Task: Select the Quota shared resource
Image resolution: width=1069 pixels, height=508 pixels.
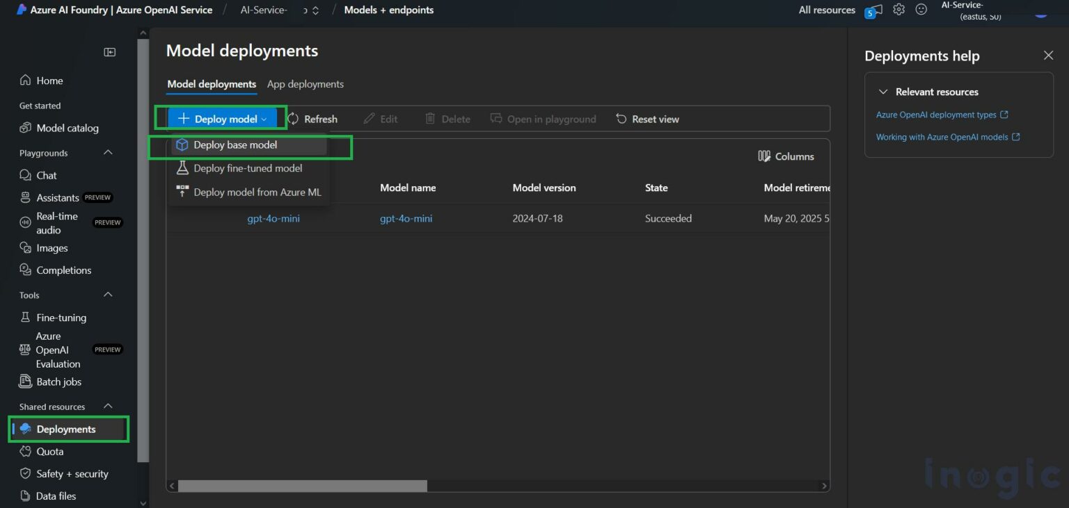Action: click(49, 451)
